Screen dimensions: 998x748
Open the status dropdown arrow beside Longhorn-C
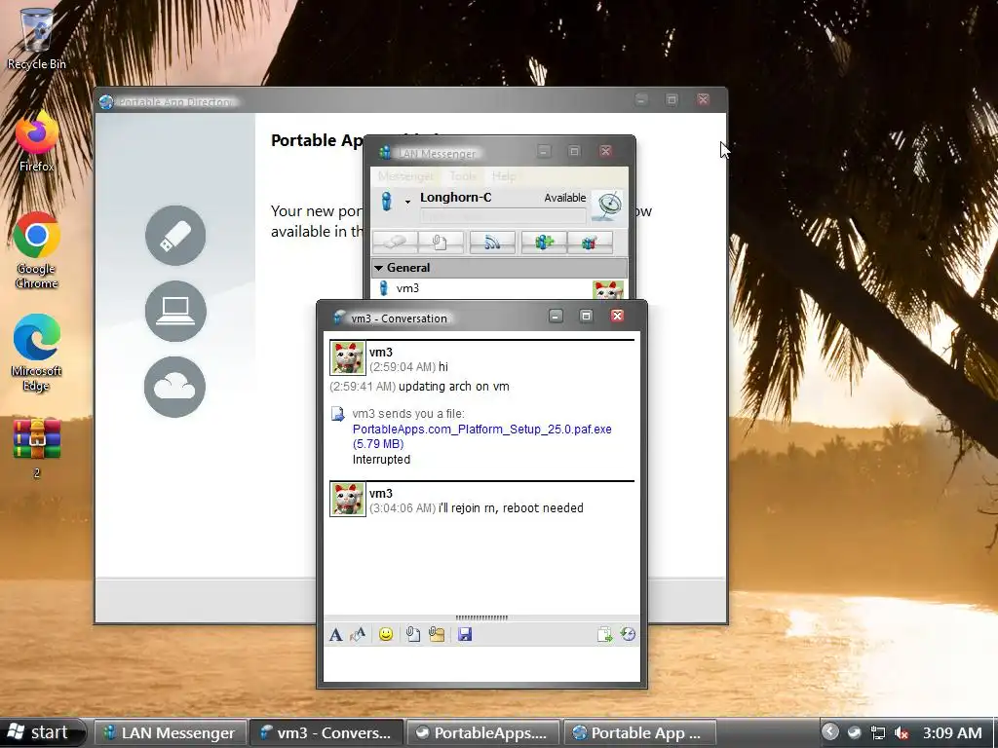[x=408, y=203]
